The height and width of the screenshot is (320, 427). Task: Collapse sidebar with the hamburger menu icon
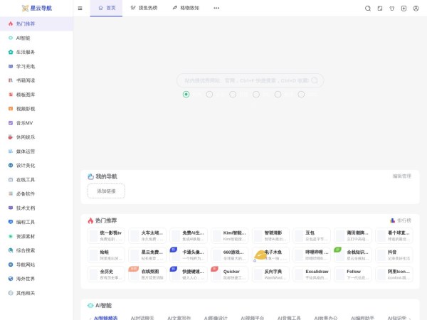(x=80, y=8)
